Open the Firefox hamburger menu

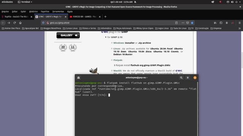tap(240, 23)
